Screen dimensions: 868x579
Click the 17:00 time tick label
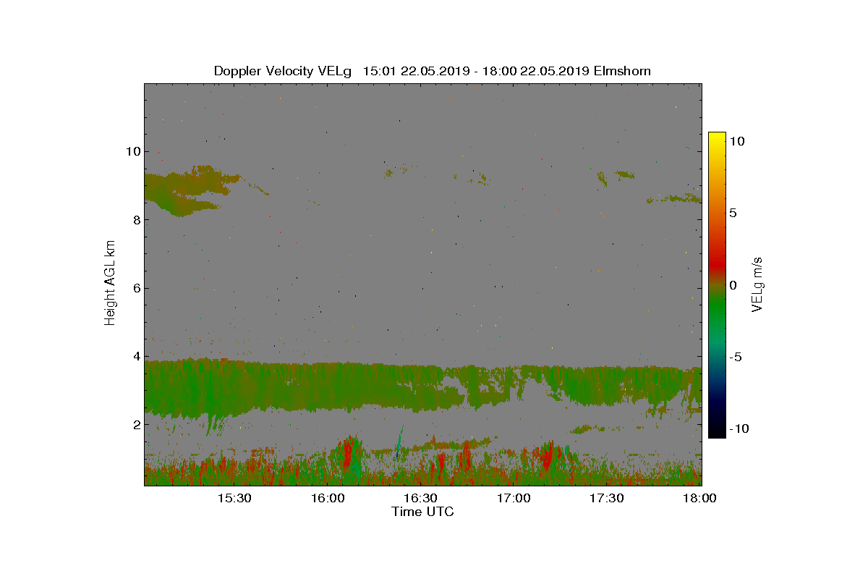click(514, 498)
